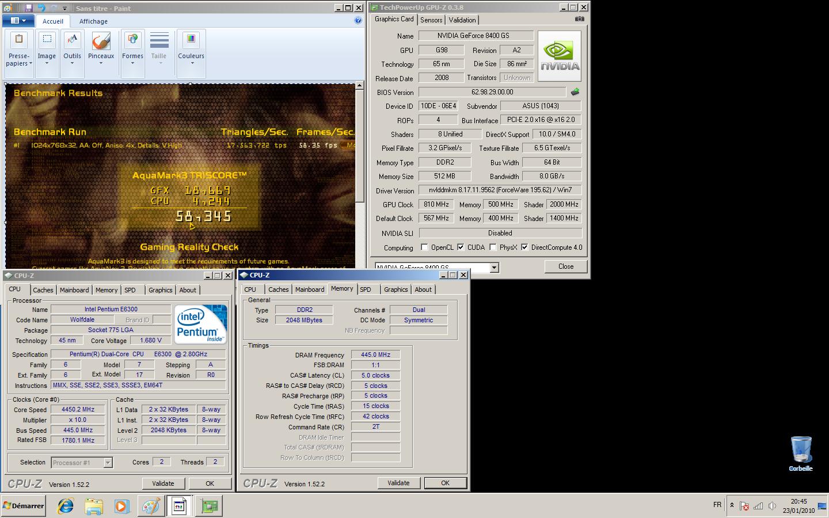This screenshot has height=518, width=829.
Task: Open CPU tab in right CPU-Z window
Action: coord(250,290)
